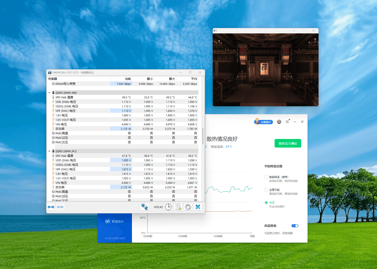The width and height of the screenshot is (377, 269).
Task: Open the hamburger menu icon in the Ludashi window
Action: pyautogui.click(x=287, y=122)
